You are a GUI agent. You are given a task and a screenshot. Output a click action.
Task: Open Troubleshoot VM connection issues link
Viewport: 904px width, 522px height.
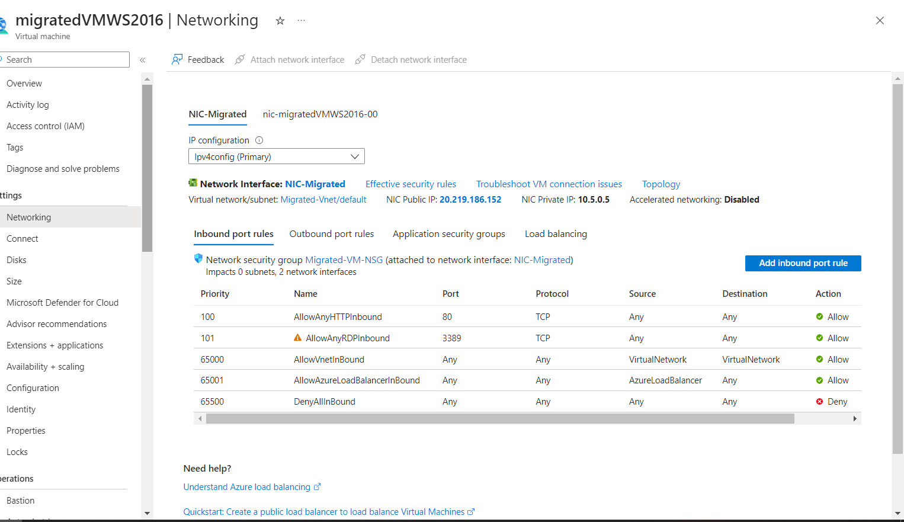coord(549,184)
